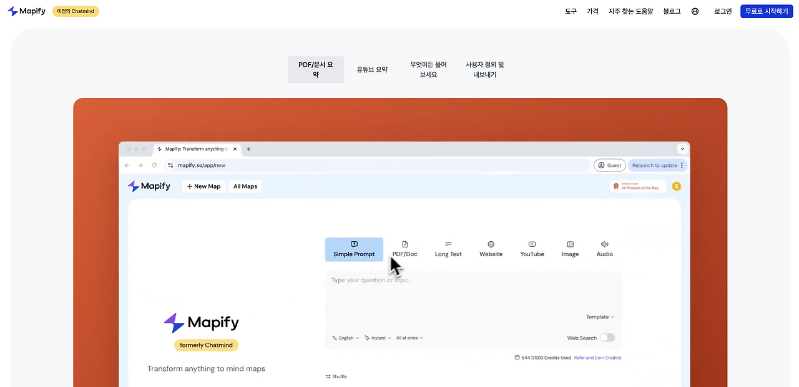Click the Product of the Day badge
The image size is (799, 387).
(638, 186)
